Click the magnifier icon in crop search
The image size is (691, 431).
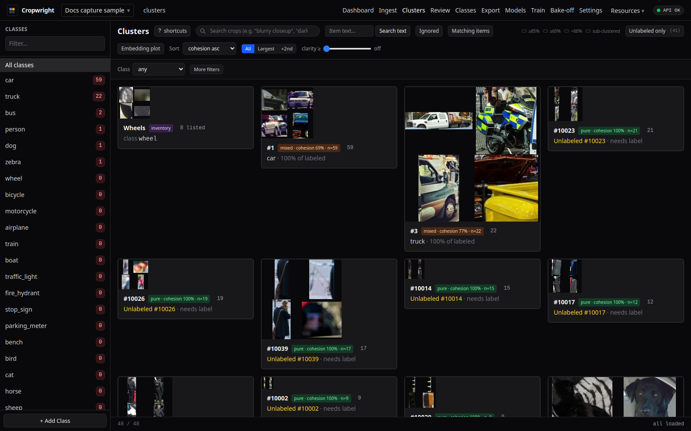point(203,31)
